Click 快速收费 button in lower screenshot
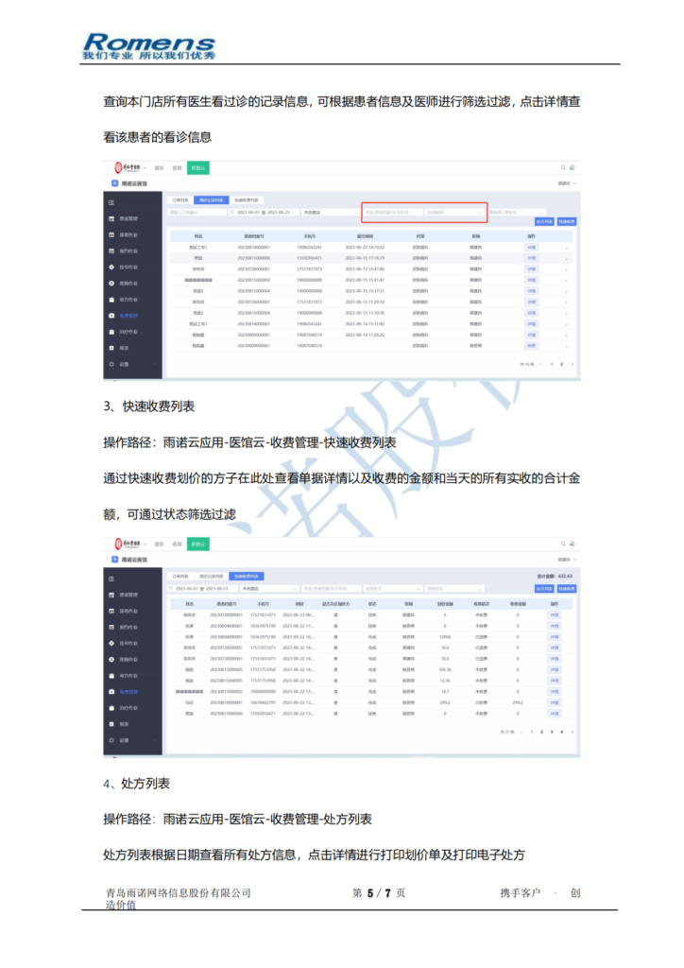Viewport: 684px width, 968px height. click(566, 588)
